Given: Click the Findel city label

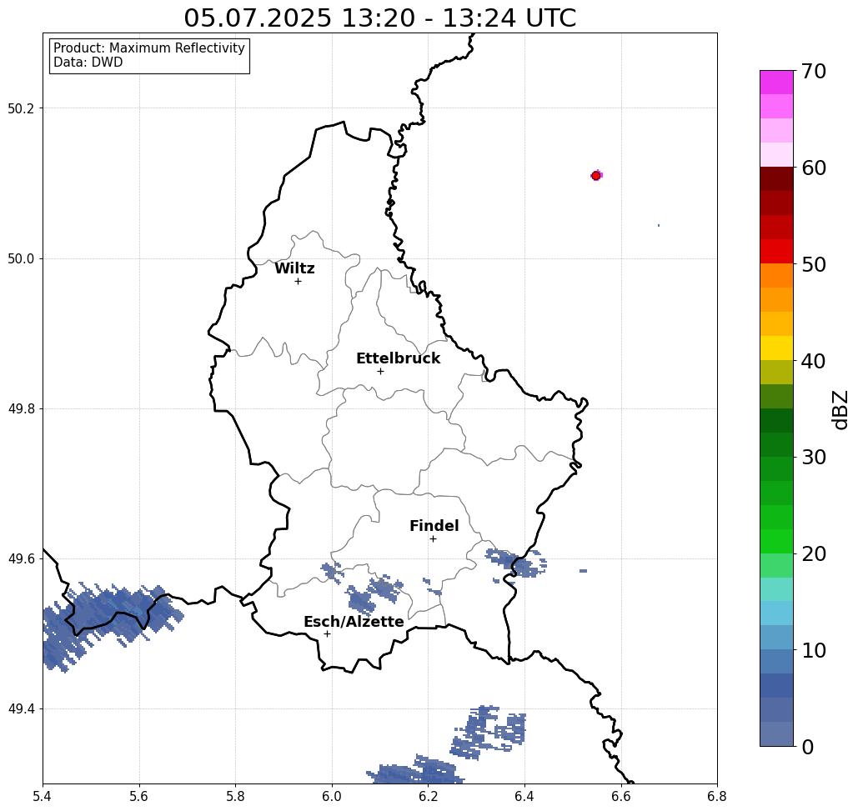Looking at the screenshot, I should click(434, 526).
